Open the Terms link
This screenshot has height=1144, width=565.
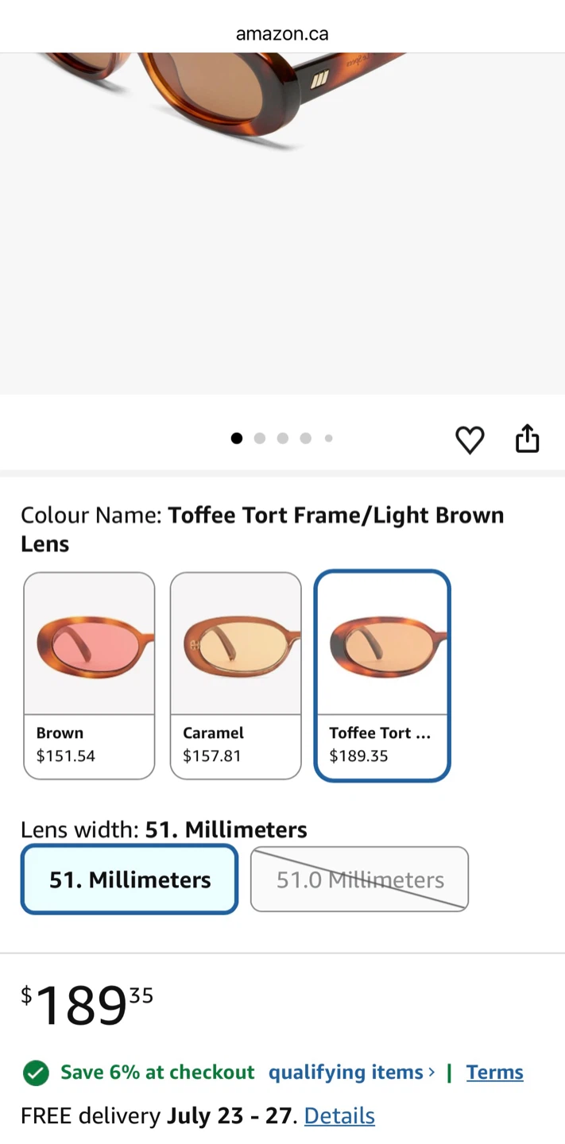coord(495,1072)
